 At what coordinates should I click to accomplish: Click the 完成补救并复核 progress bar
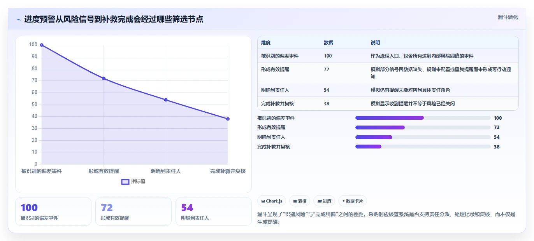pyautogui.click(x=423, y=147)
